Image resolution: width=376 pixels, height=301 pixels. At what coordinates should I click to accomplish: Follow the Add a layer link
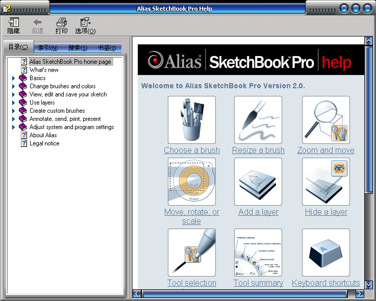pyautogui.click(x=259, y=212)
